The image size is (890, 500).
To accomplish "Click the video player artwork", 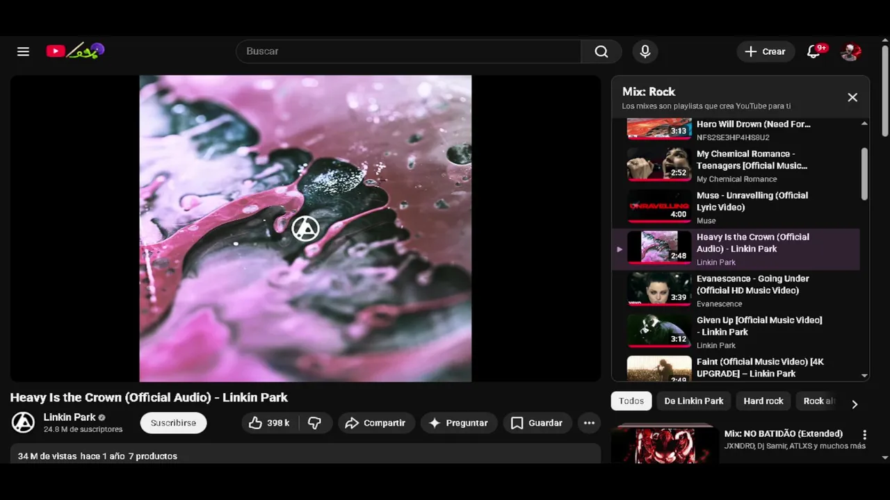I will (305, 228).
